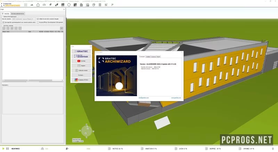Switch to the Données administratives tab
This screenshot has width=278, height=152.
pyautogui.click(x=17, y=14)
